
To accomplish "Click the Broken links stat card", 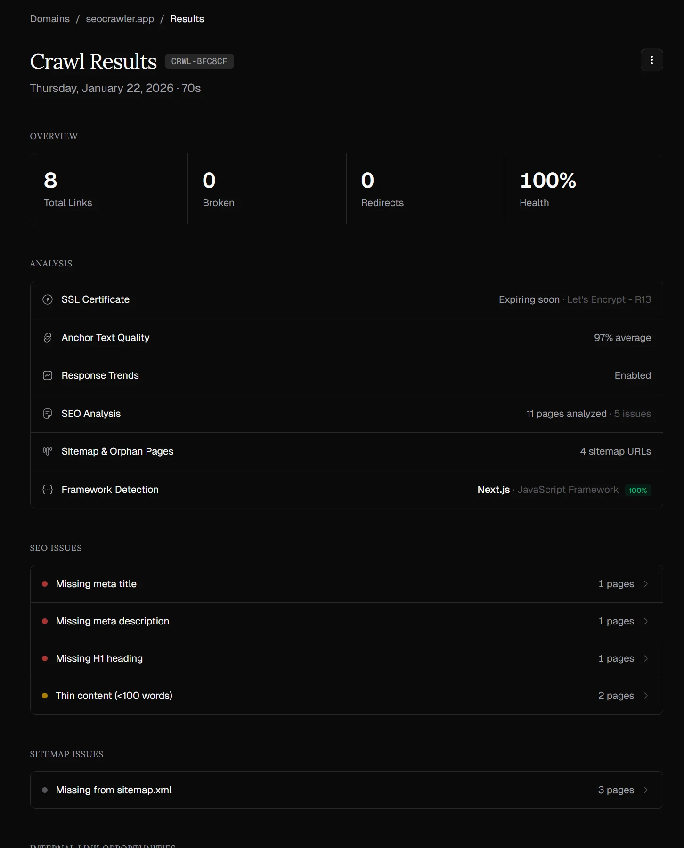I will tap(267, 189).
